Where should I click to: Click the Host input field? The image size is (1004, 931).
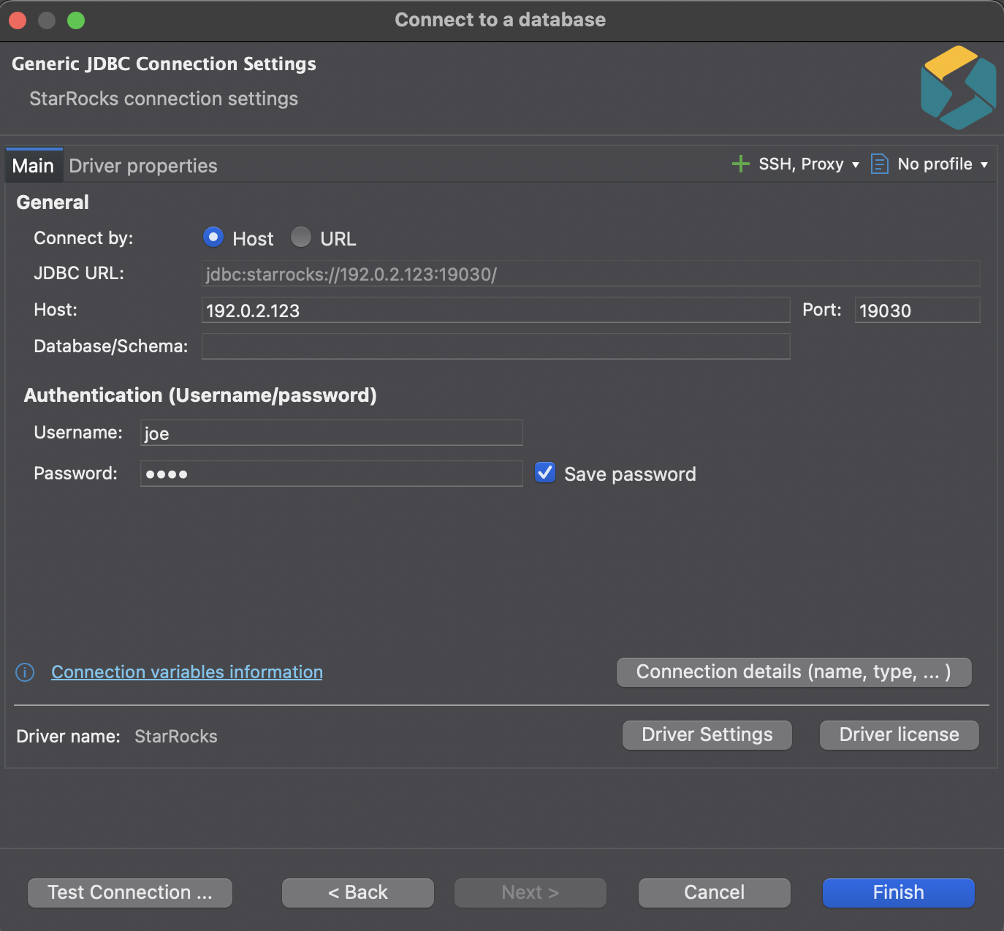pyautogui.click(x=496, y=310)
